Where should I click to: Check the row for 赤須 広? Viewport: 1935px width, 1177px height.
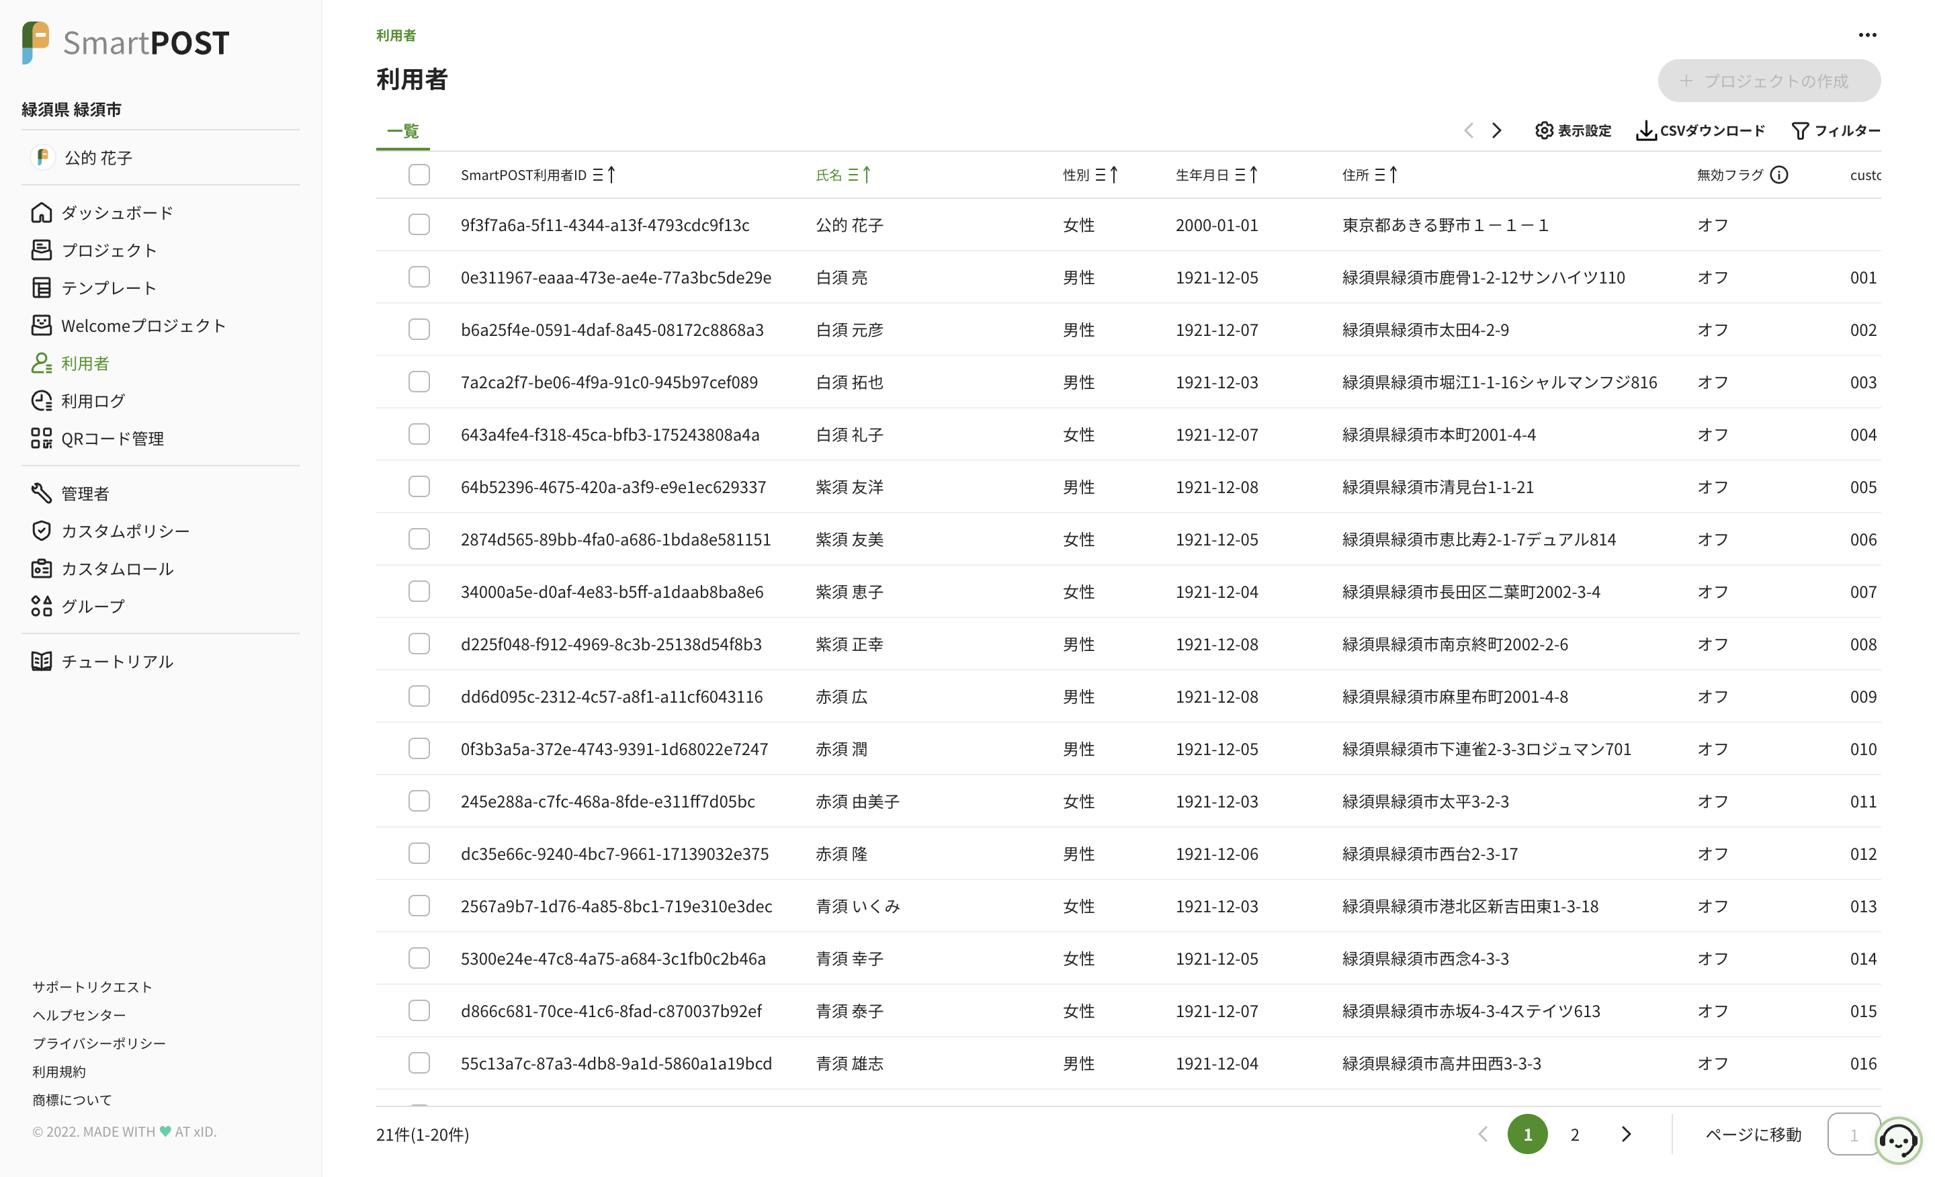click(x=419, y=697)
